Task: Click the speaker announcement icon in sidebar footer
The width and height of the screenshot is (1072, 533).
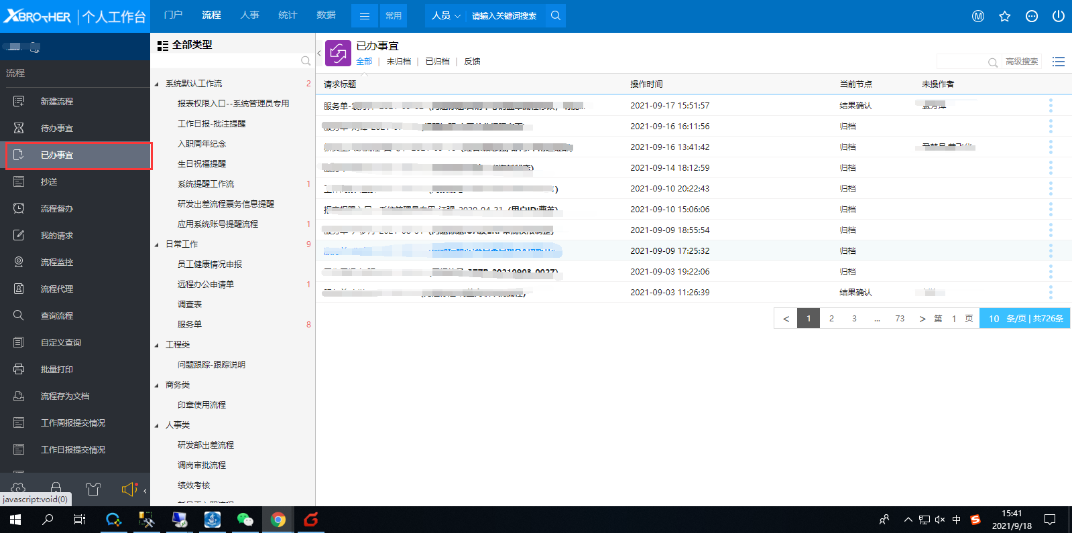Action: point(129,489)
